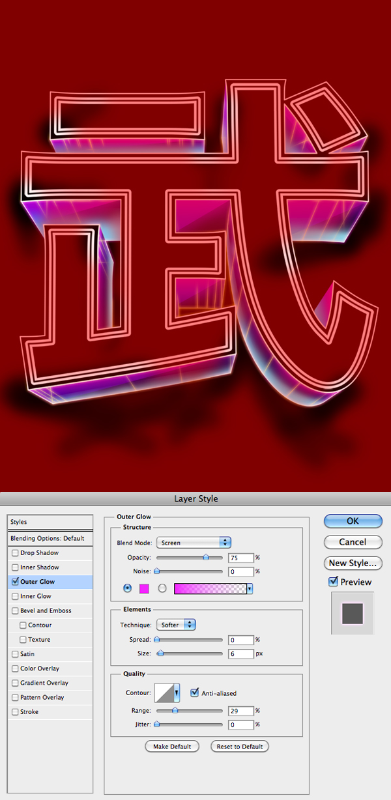Image resolution: width=391 pixels, height=800 pixels.
Task: Select the Styles list header
Action: 50,522
